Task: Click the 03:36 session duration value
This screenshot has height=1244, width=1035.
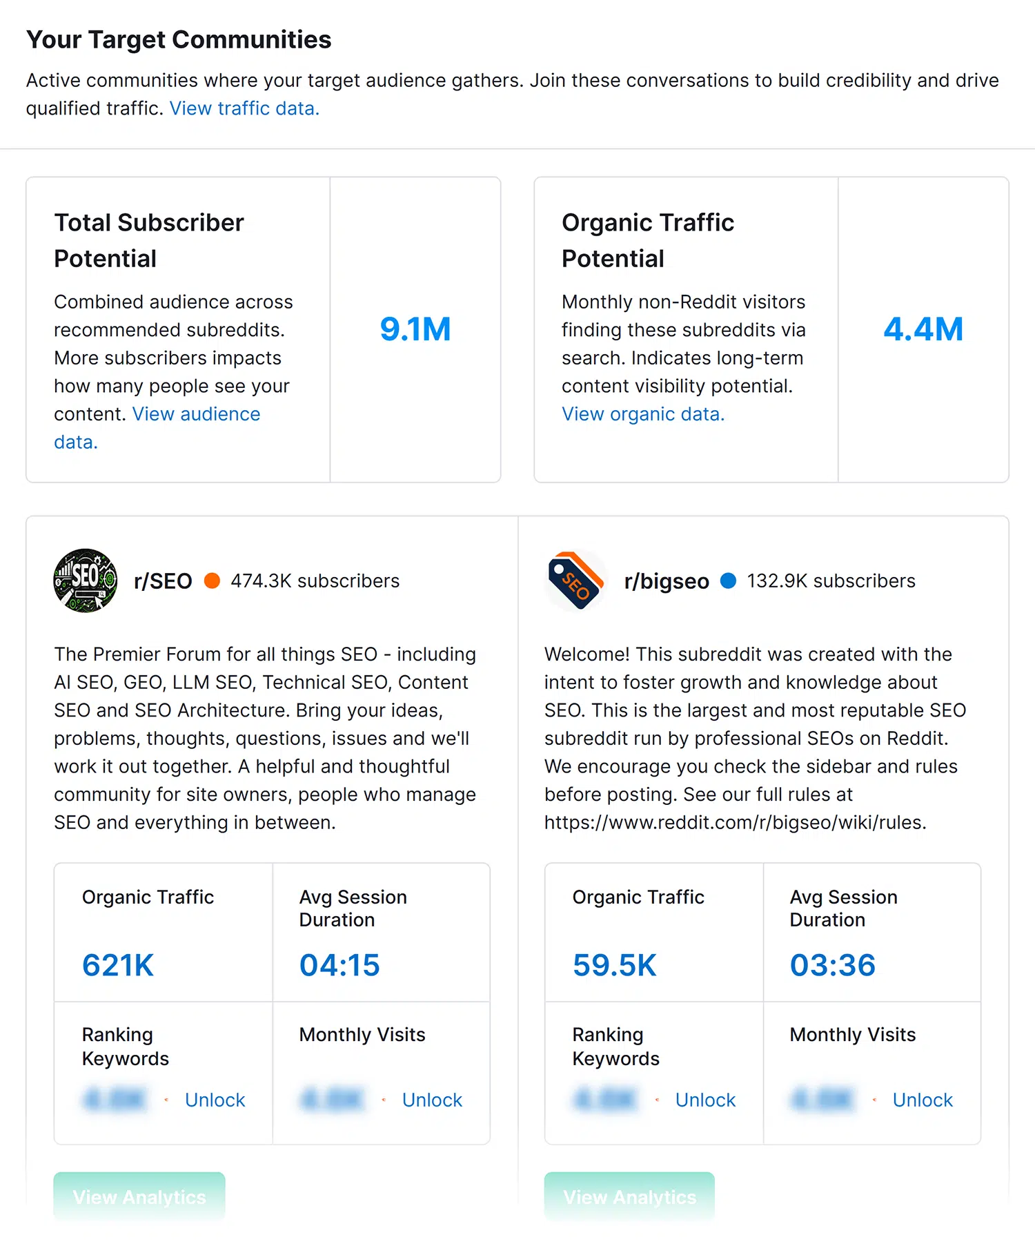Action: tap(833, 965)
